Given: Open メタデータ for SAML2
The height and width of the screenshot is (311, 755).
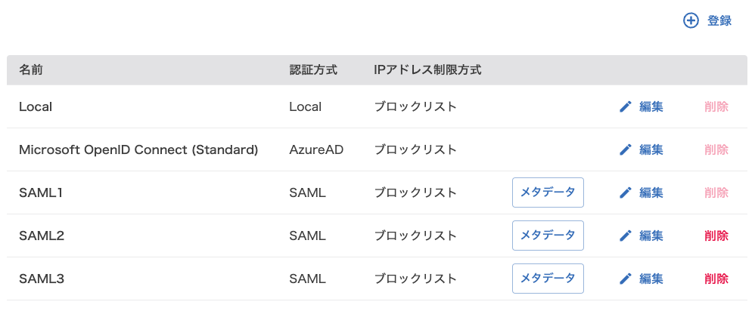Looking at the screenshot, I should click(548, 236).
